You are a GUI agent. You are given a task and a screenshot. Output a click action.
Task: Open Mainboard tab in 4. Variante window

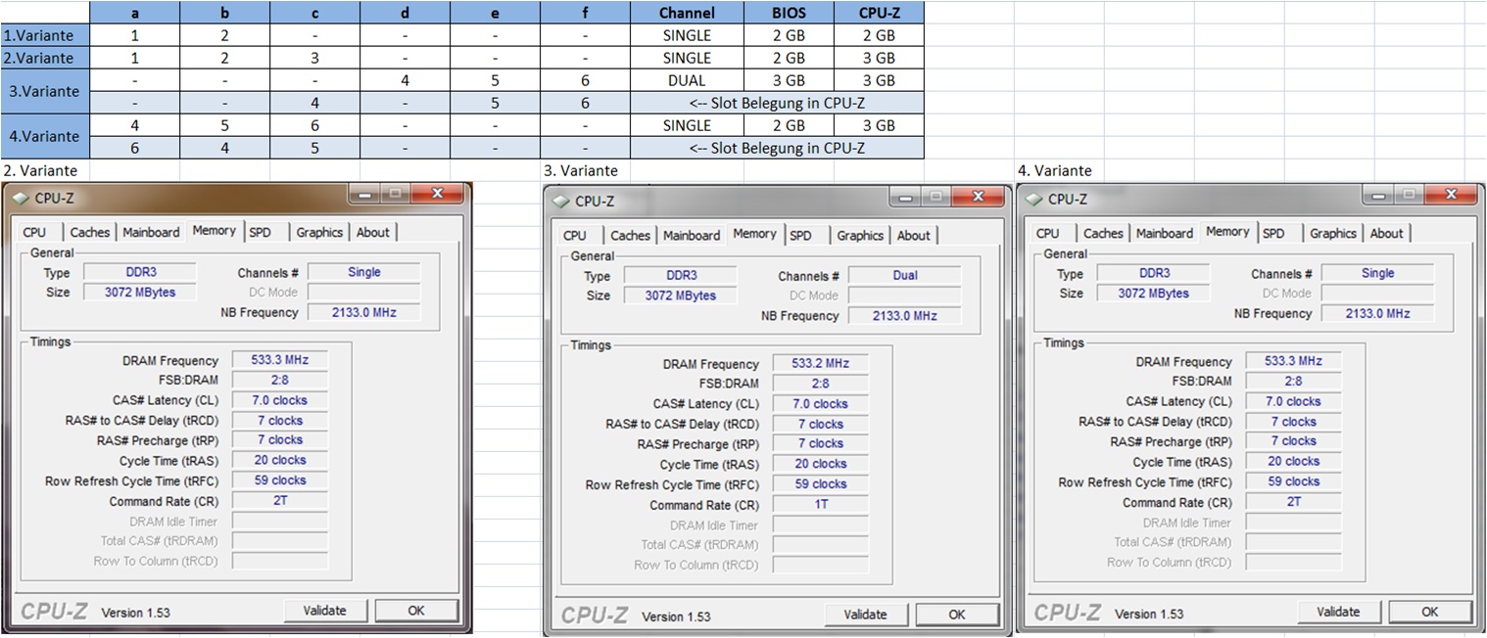coord(1165,233)
